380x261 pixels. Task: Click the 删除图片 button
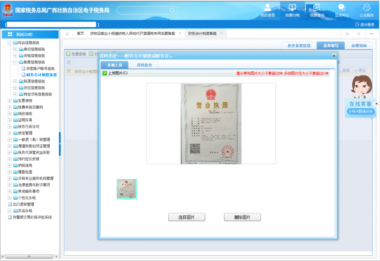coord(242,217)
